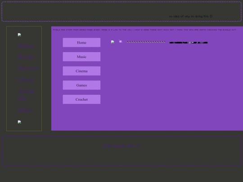Open the Music link in the left sidebar
This screenshot has width=243, height=182.
(x=26, y=80)
